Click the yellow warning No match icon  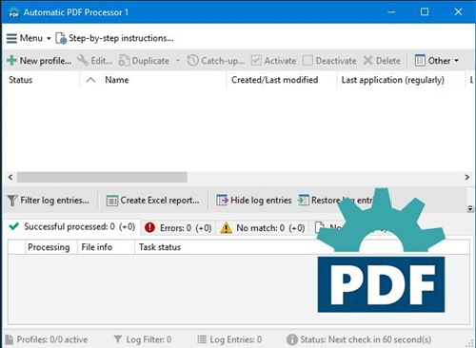coord(226,227)
